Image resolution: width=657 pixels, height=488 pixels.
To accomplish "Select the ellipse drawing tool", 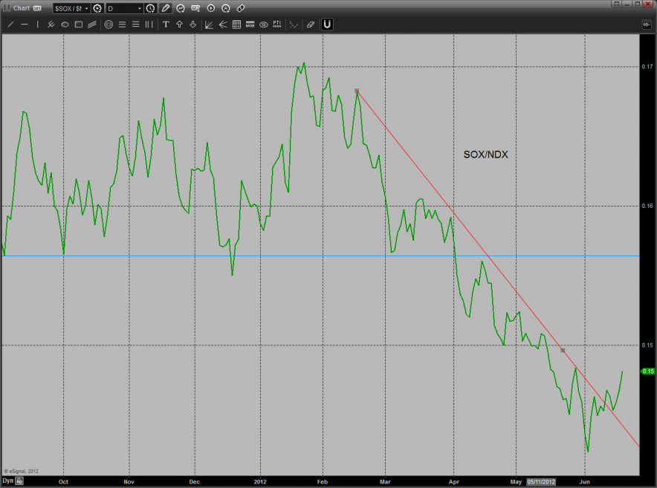I will coord(65,25).
